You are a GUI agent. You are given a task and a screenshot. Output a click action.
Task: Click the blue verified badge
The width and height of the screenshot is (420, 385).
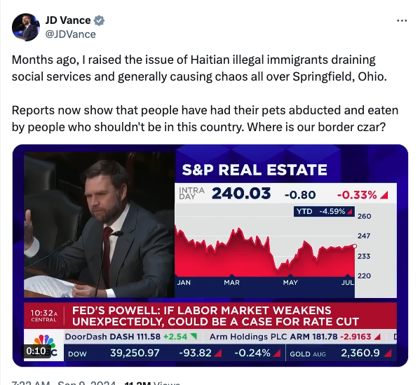99,20
